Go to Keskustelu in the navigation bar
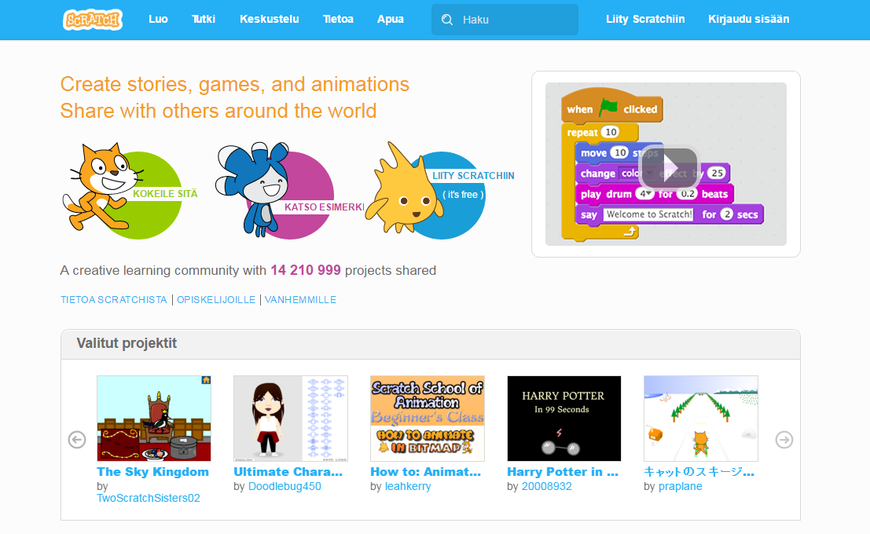Image resolution: width=870 pixels, height=534 pixels. pos(269,20)
